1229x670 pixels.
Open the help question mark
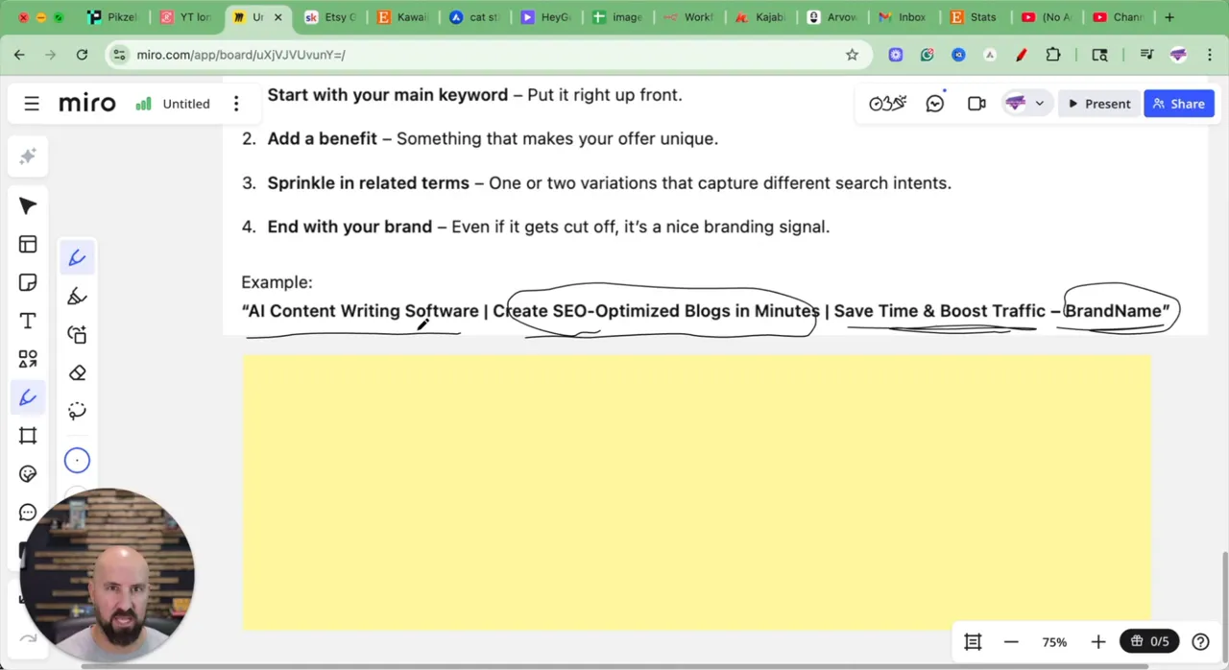click(x=1200, y=642)
